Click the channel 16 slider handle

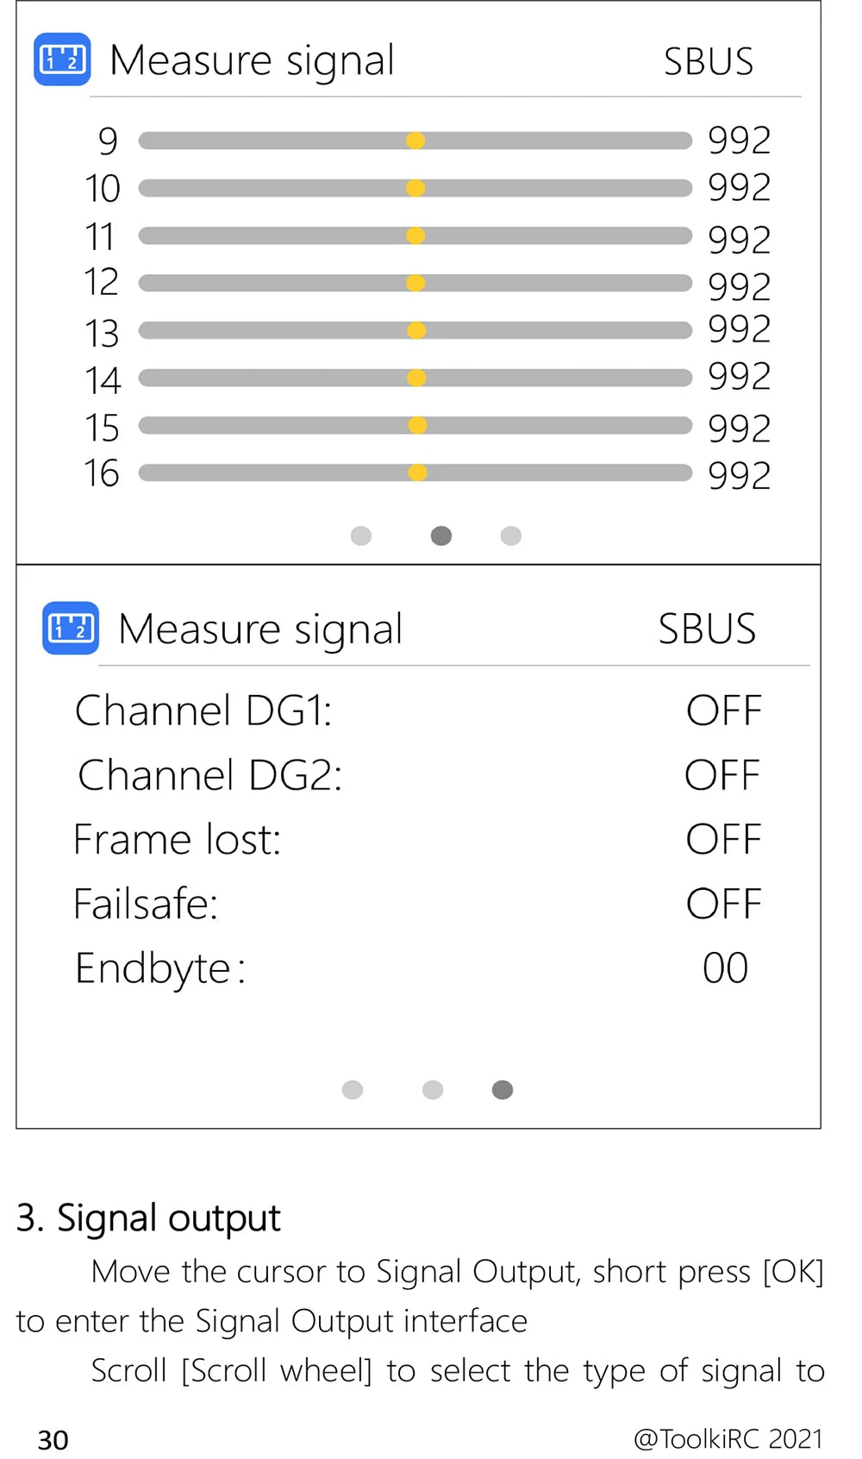point(417,473)
